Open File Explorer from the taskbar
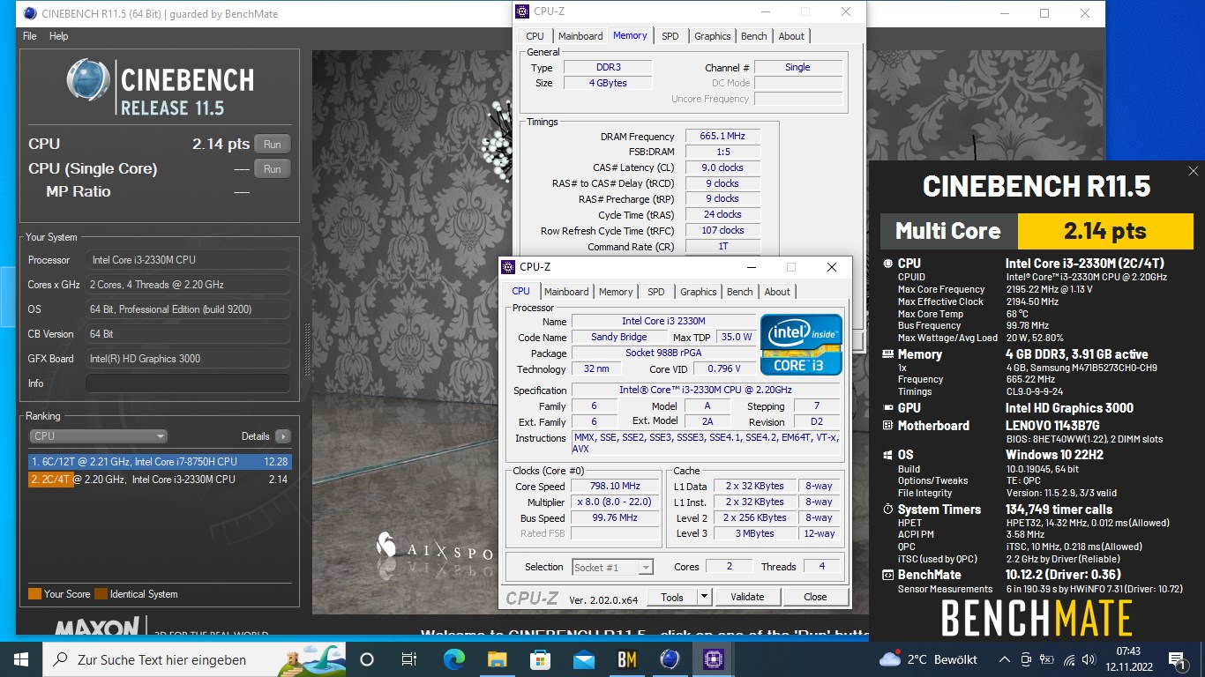The image size is (1205, 677). [x=497, y=659]
